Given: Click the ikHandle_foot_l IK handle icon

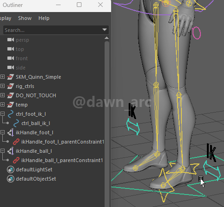Looking at the screenshot, I should tap(11, 132).
